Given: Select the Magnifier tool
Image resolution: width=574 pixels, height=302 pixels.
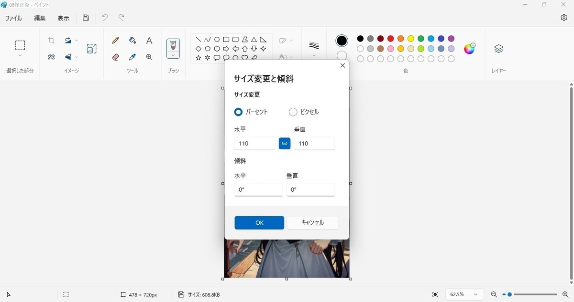Looking at the screenshot, I should click(x=149, y=57).
